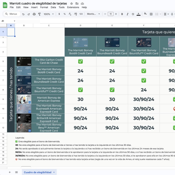Image resolution: width=175 pixels, height=175 pixels.
Task: Open vertical align dropdown
Action: pos(172,14)
